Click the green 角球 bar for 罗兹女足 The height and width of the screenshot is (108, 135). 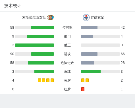91,72
